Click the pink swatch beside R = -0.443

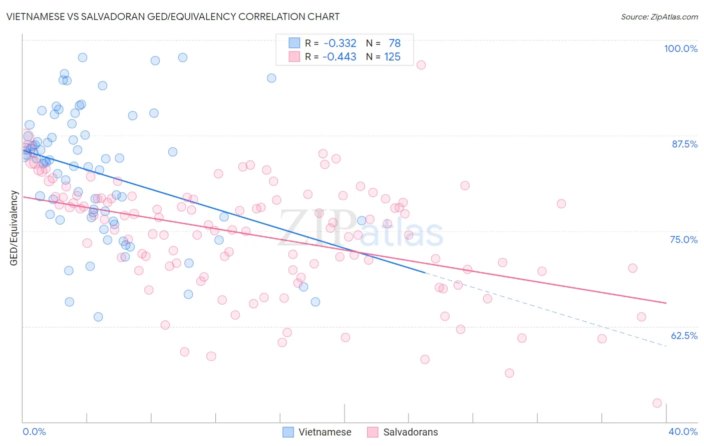coord(294,56)
